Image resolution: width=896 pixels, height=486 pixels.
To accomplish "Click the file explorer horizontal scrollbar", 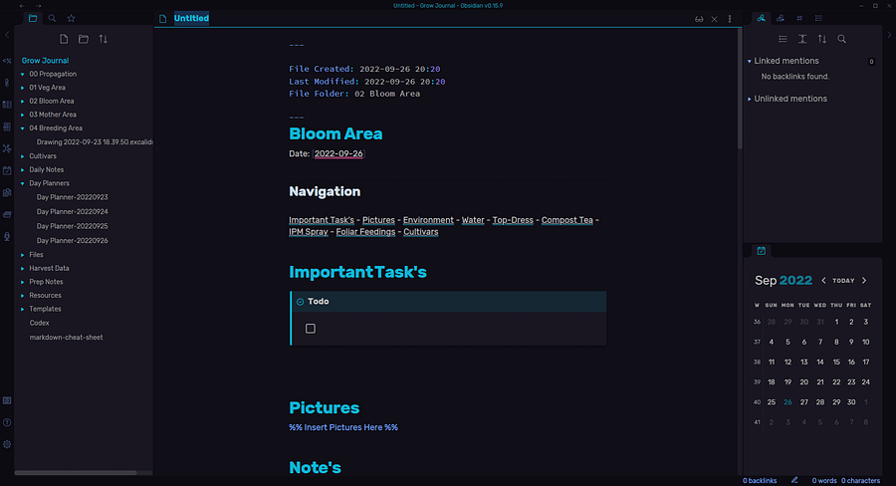I will point(76,473).
